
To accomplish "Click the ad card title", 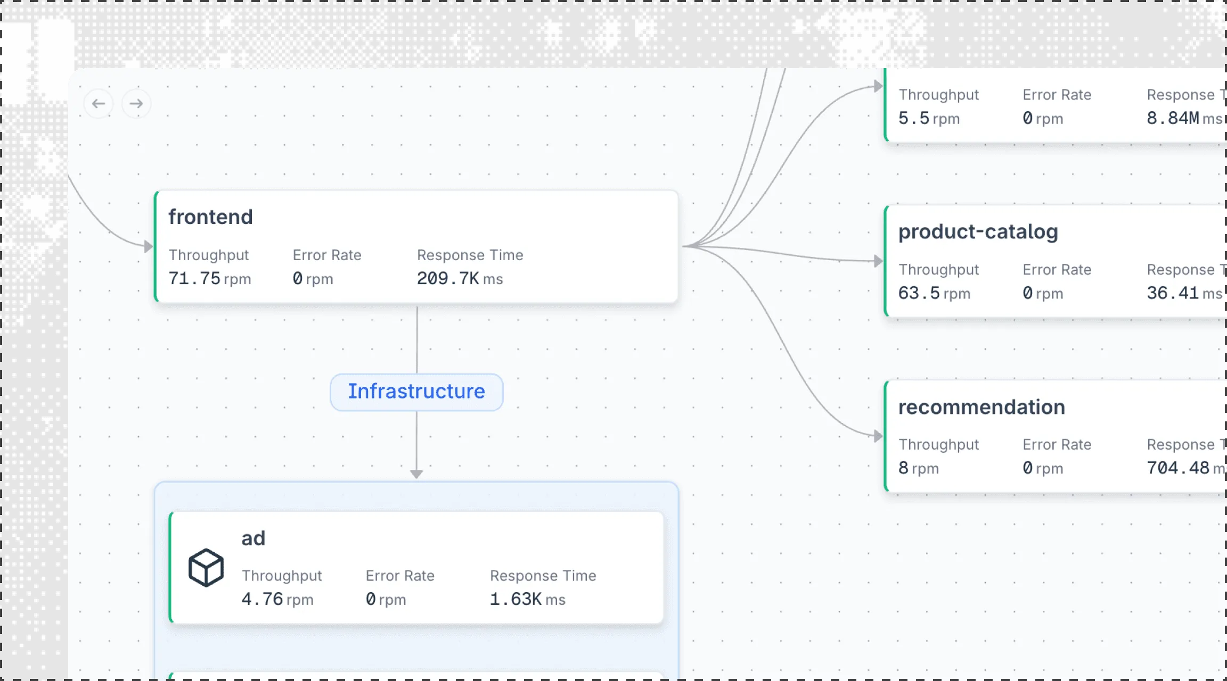I will (x=253, y=538).
